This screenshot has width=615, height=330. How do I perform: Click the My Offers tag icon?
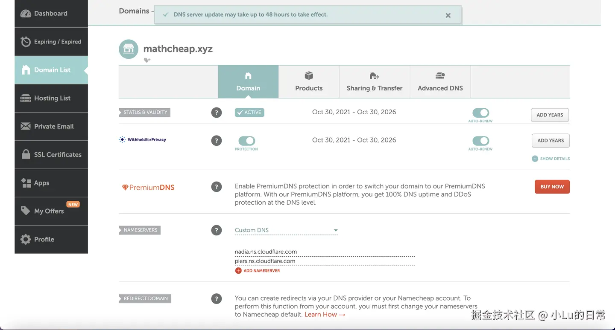click(x=26, y=211)
